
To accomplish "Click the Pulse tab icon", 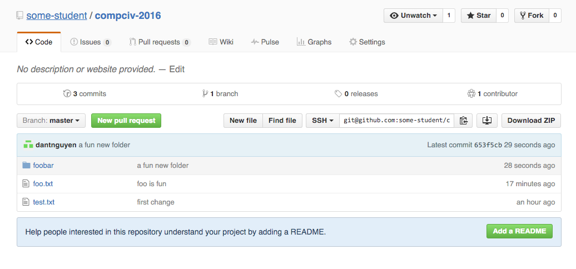I will 255,42.
